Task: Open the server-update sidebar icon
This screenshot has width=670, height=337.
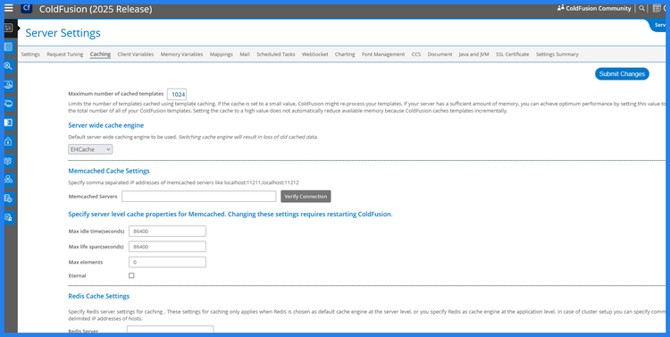Action: tap(8, 198)
